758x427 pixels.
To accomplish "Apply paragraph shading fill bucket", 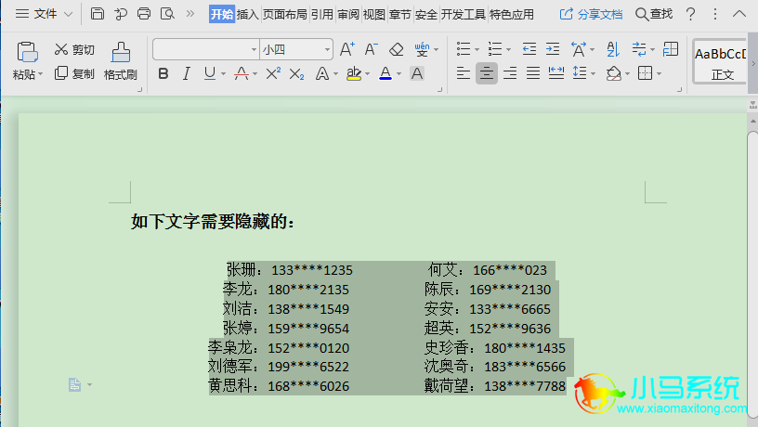I will tap(613, 73).
